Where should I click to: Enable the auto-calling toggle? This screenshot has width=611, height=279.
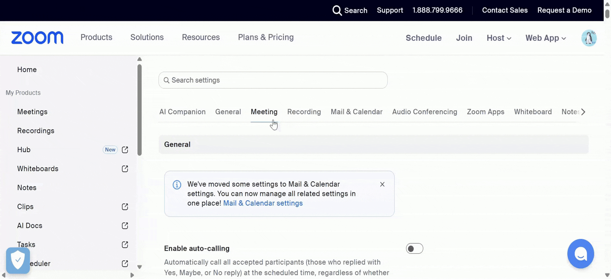(x=414, y=248)
